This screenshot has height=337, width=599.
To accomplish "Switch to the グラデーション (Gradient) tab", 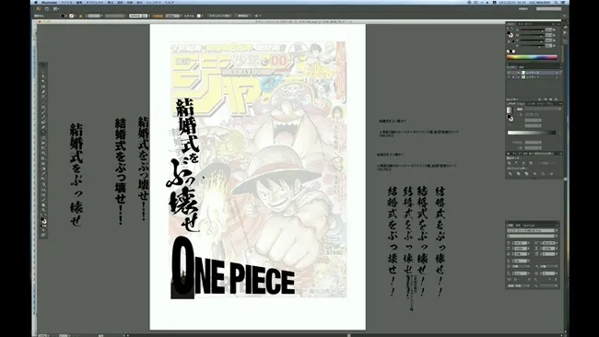I will pyautogui.click(x=515, y=104).
